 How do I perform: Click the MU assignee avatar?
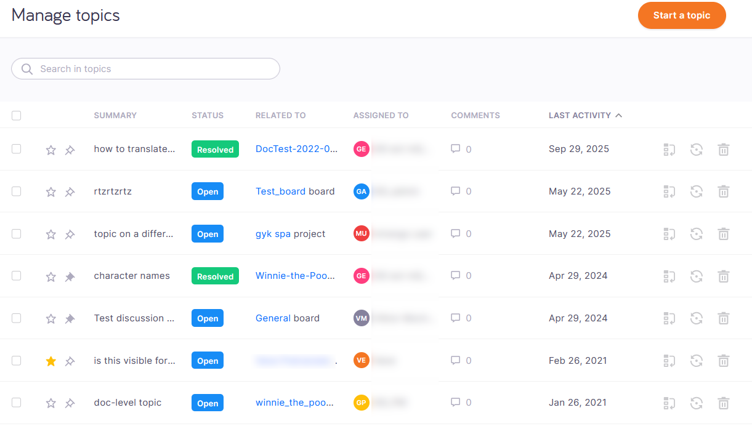362,234
